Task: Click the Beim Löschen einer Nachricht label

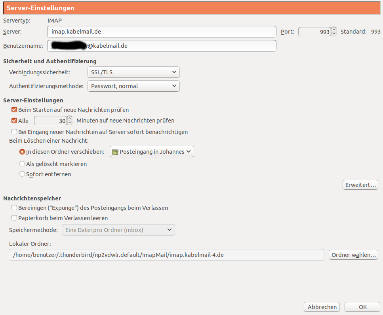Action: [49, 141]
